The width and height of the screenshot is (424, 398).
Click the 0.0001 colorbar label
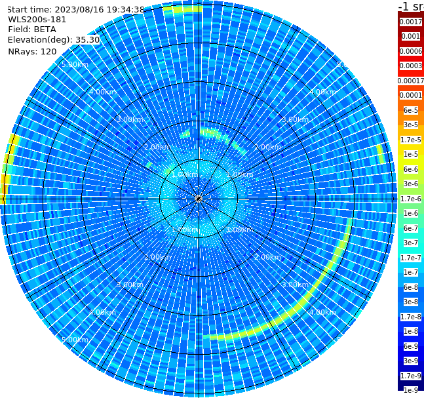[x=411, y=95]
